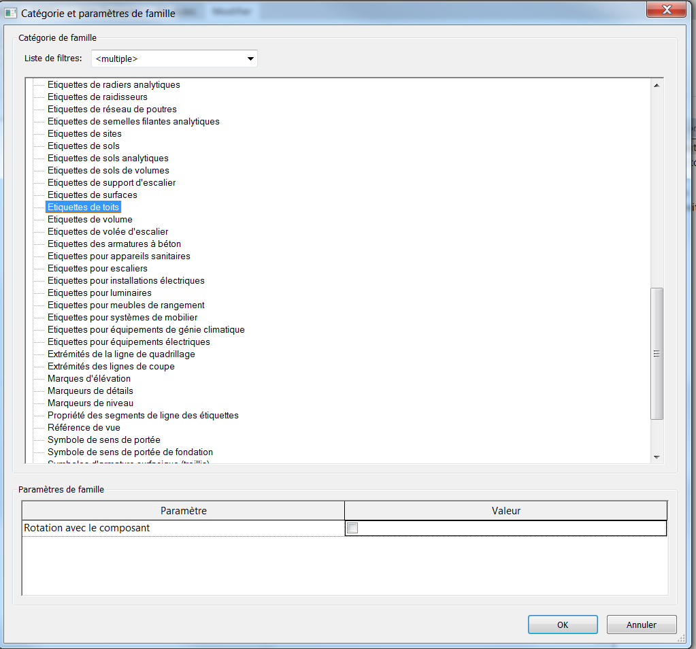696x649 pixels.
Task: Click scrollbar down arrow in category list
Action: 657,457
